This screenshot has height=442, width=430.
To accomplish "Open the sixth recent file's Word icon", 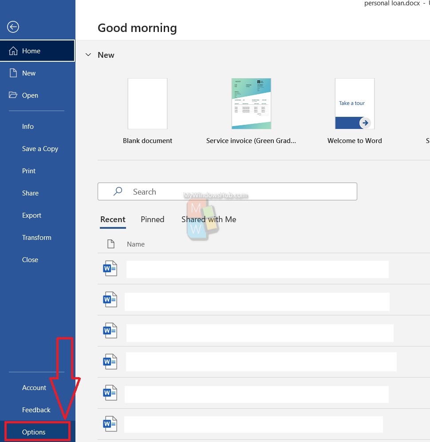I will [x=110, y=424].
